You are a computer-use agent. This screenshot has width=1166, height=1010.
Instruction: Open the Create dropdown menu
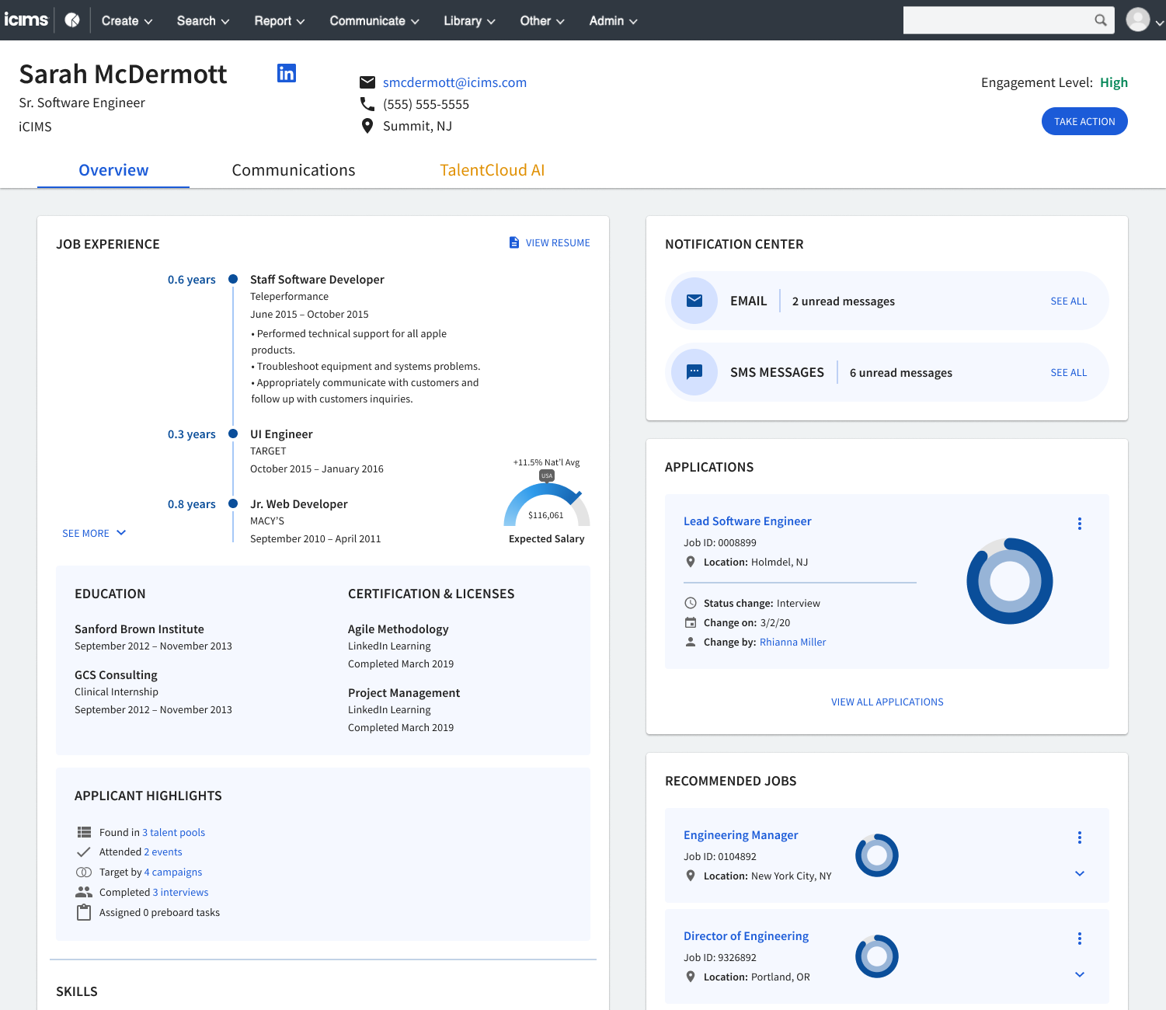click(x=127, y=21)
